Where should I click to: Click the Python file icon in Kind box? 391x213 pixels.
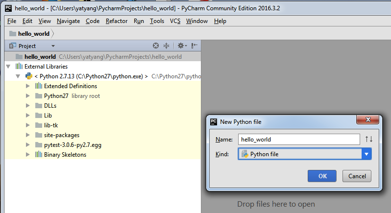tap(244, 154)
